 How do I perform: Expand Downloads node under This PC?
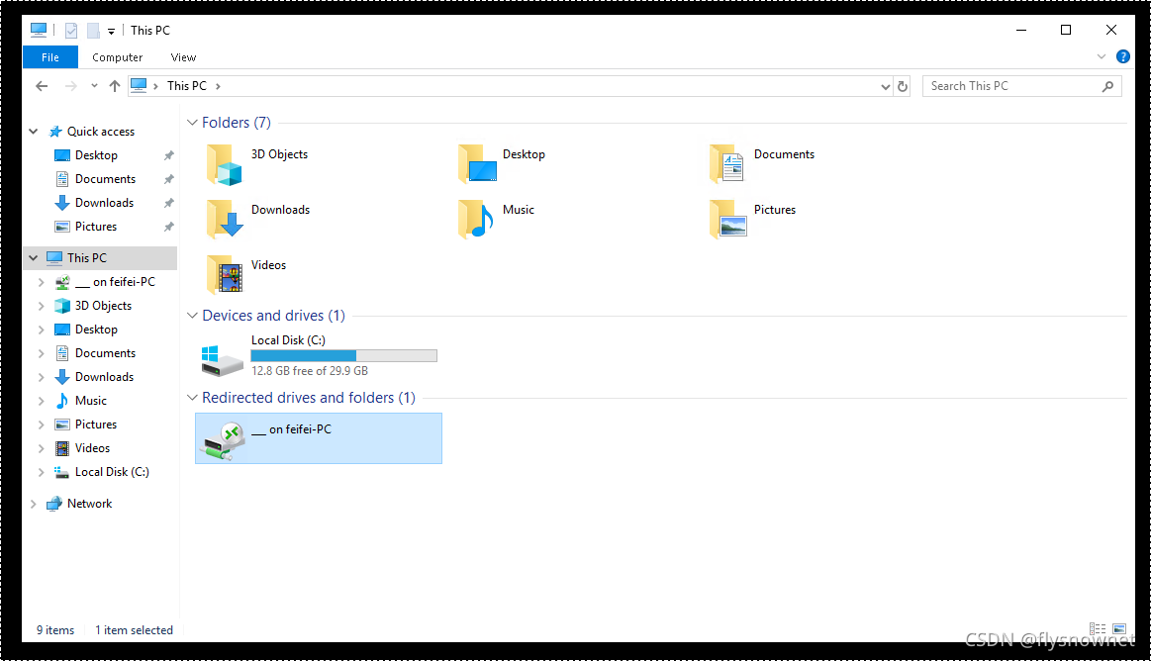[x=42, y=377]
